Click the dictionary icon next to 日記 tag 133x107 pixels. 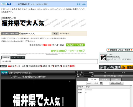[16, 66]
